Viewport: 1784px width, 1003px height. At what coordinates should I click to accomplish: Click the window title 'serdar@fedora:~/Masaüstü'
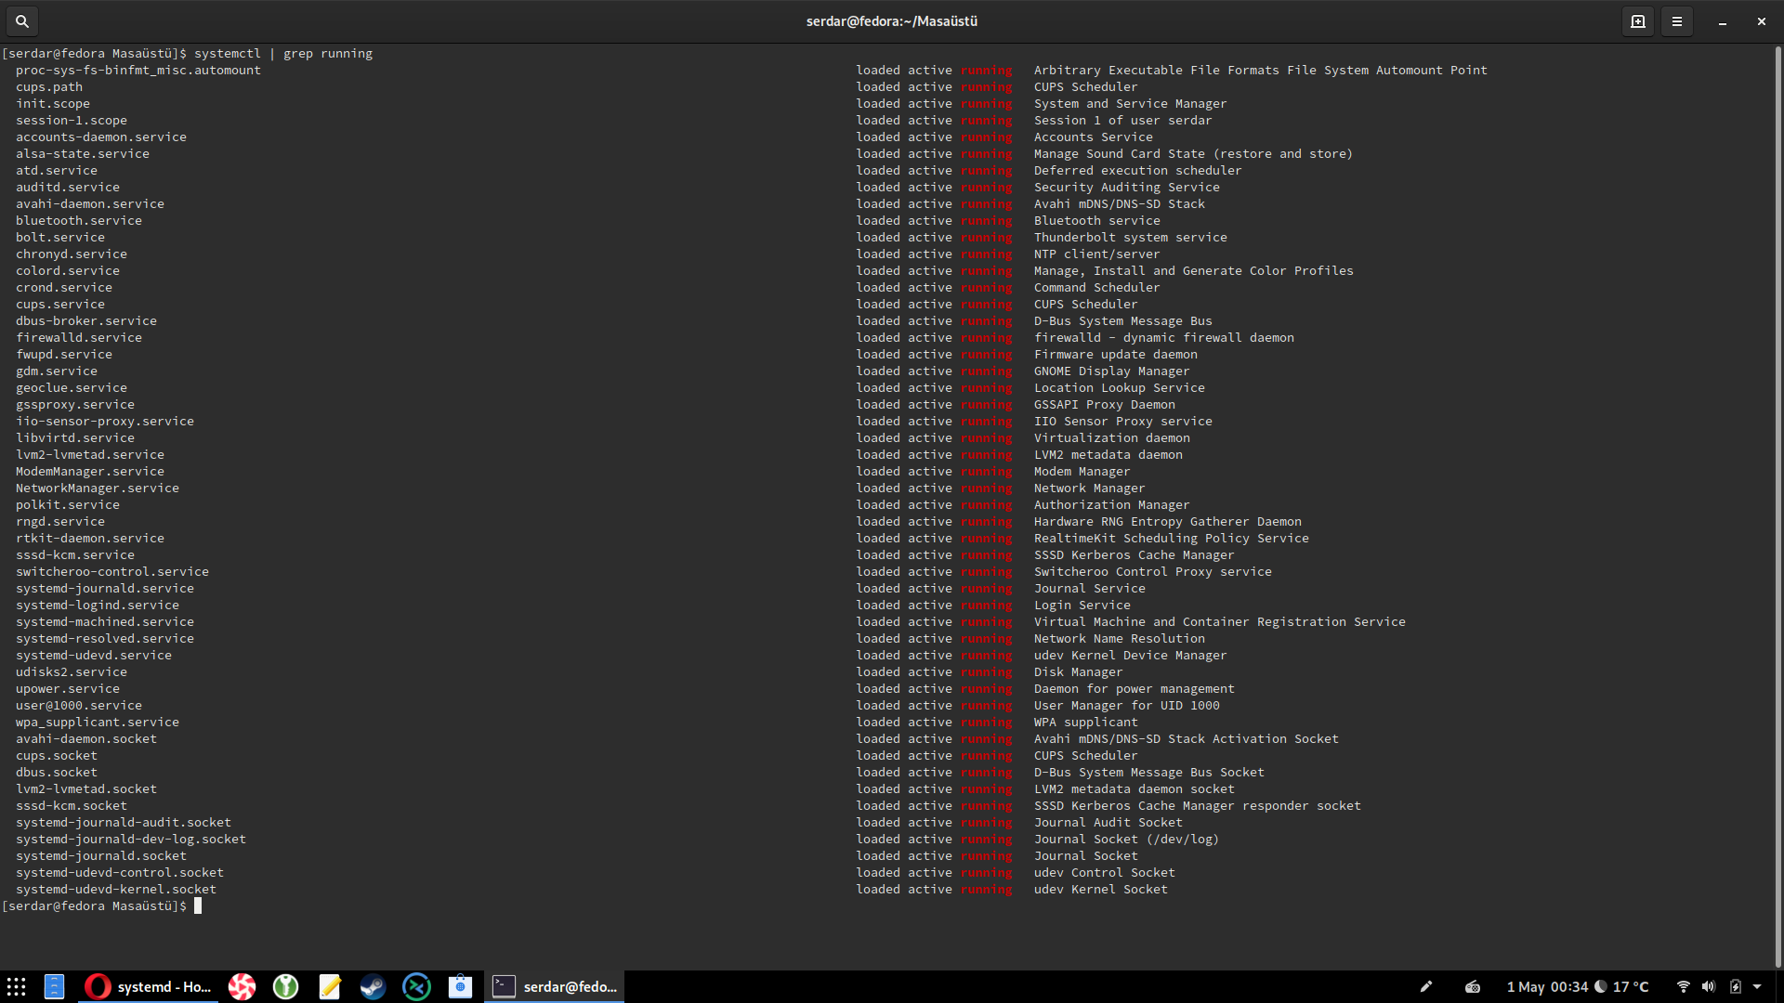(892, 21)
